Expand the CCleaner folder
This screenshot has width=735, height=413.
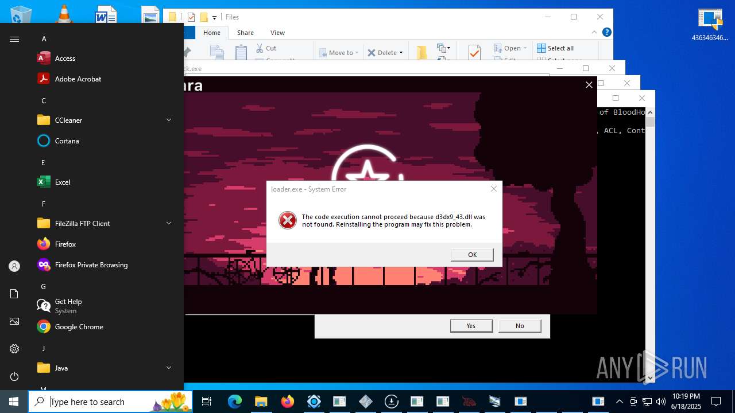point(107,120)
